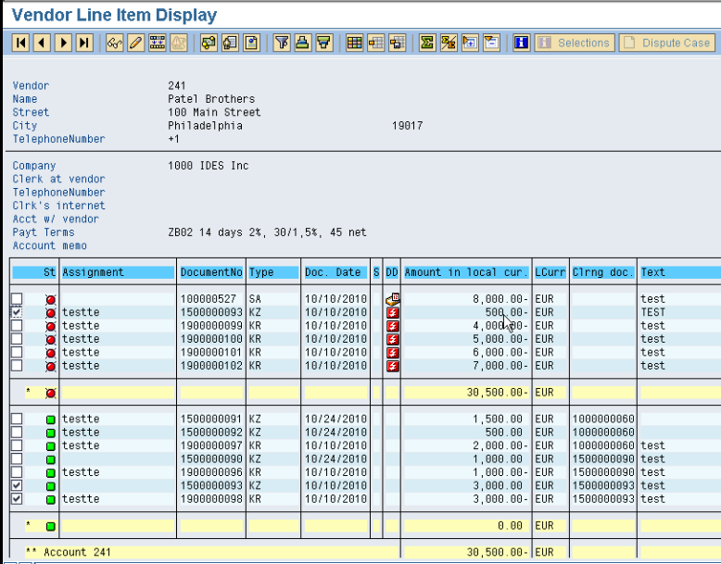Click the Change Layout grid icon

coord(354,43)
